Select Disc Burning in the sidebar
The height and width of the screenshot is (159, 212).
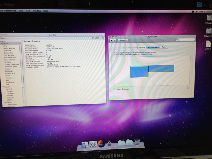pyautogui.click(x=9, y=55)
